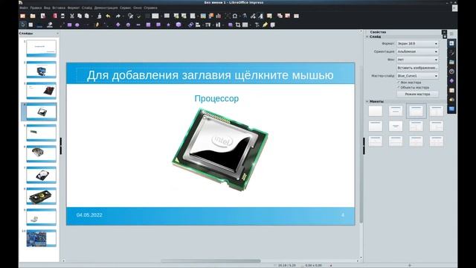
Task: Open the Слайд menu
Action: coord(87,7)
